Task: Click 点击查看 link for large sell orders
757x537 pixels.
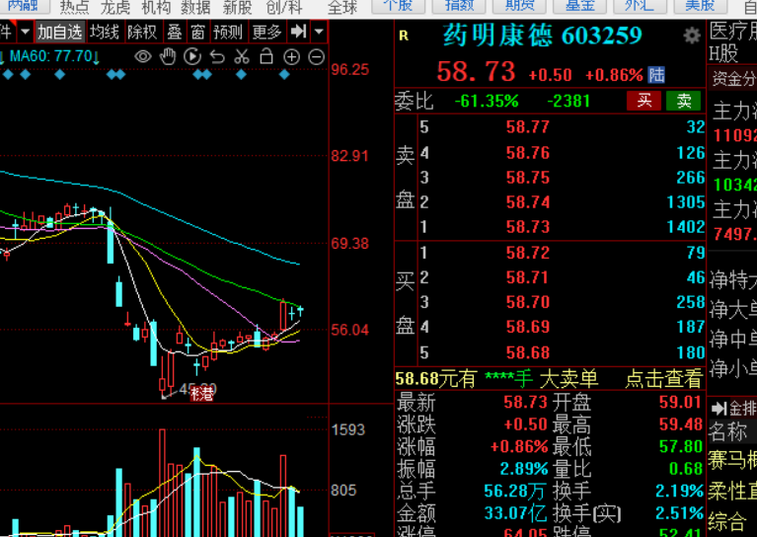Action: [x=663, y=379]
